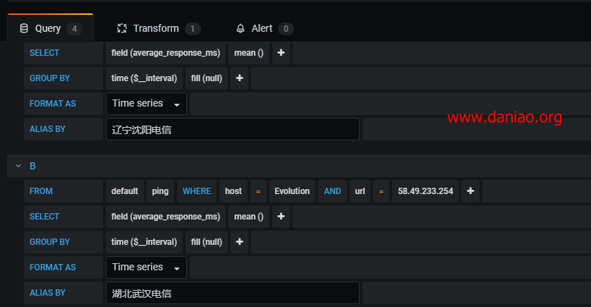Click the AND condition operator
Image resolution: width=591 pixels, height=307 pixels.
[332, 191]
